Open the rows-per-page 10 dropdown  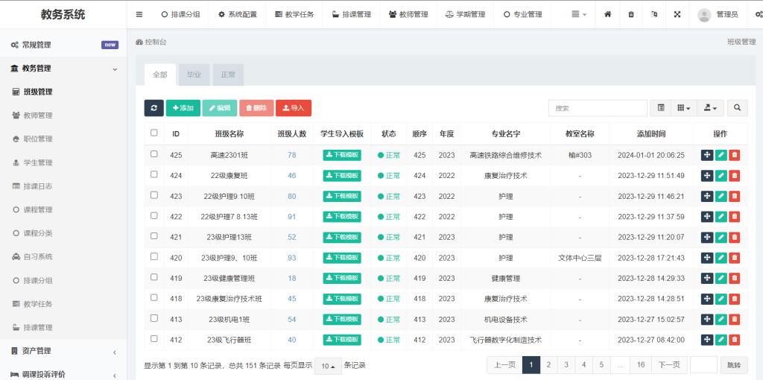pyautogui.click(x=326, y=366)
